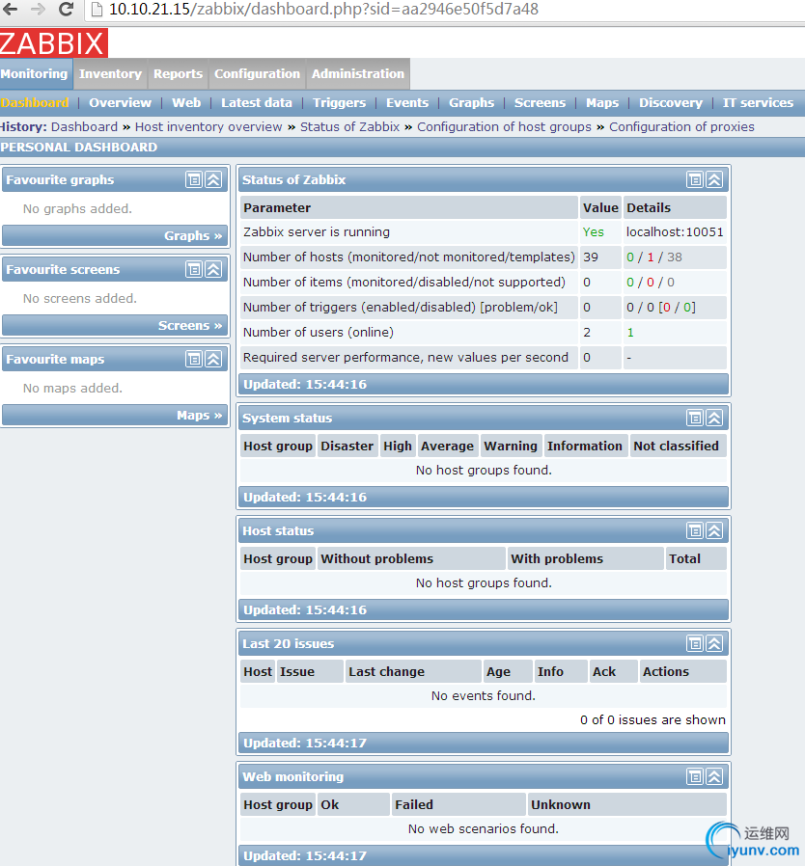
Task: Switch to the Monitoring main tab
Action: (35, 73)
